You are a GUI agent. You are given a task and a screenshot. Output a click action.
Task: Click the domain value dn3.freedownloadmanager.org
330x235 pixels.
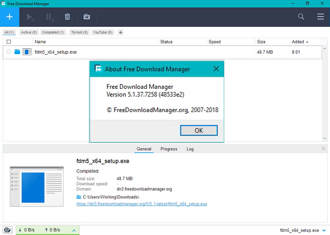click(x=144, y=189)
